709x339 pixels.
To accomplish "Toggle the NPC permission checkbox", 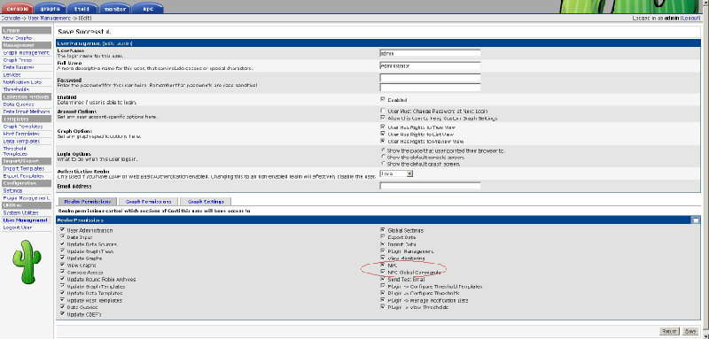I will [383, 265].
